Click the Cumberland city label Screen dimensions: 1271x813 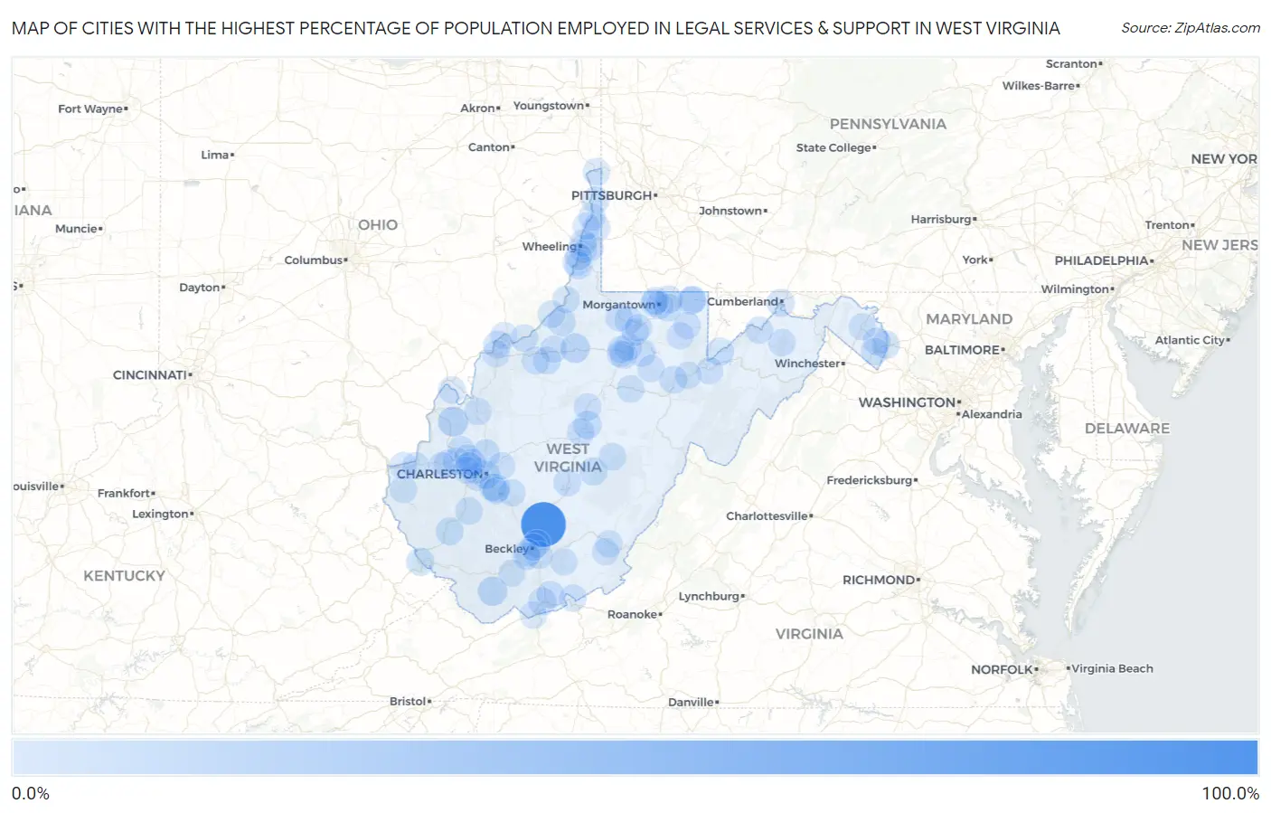point(742,301)
